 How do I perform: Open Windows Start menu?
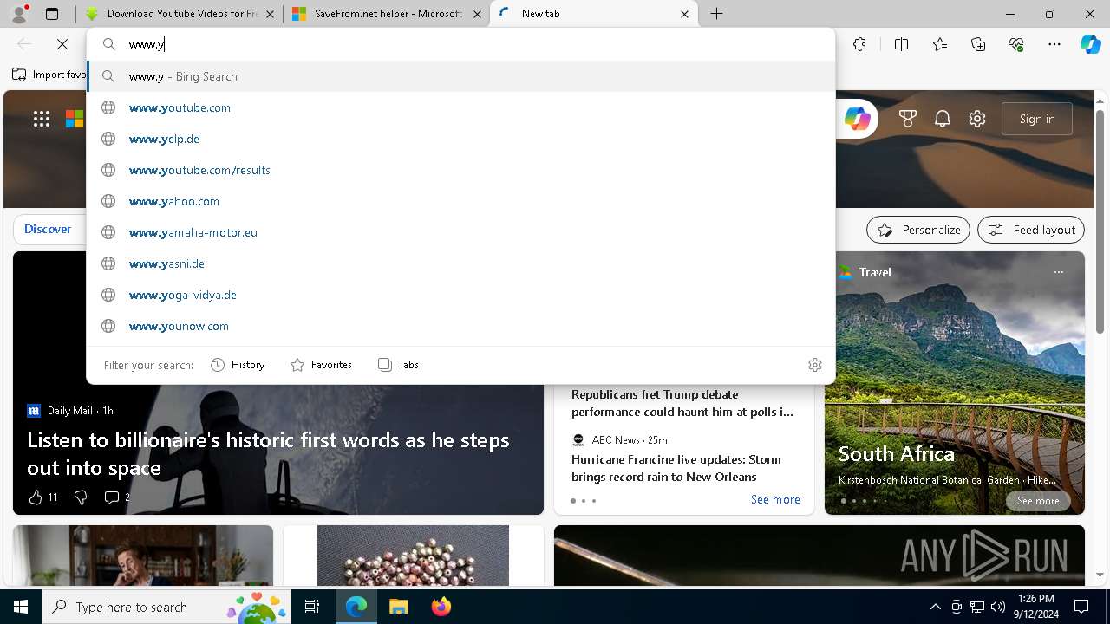coord(21,607)
